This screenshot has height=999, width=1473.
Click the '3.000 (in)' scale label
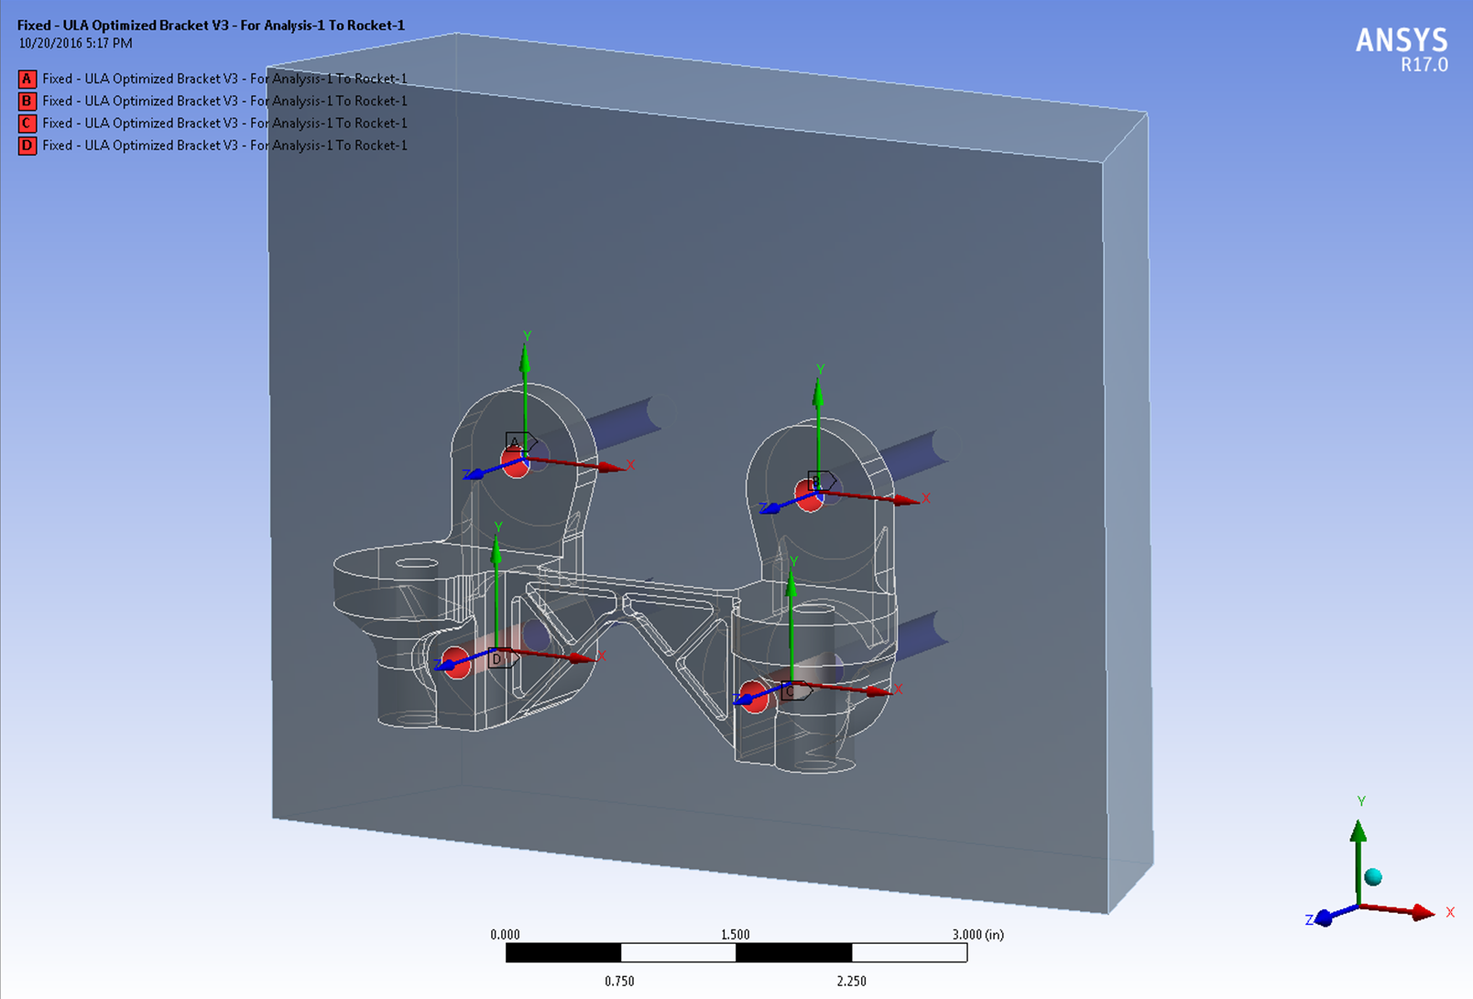click(977, 935)
